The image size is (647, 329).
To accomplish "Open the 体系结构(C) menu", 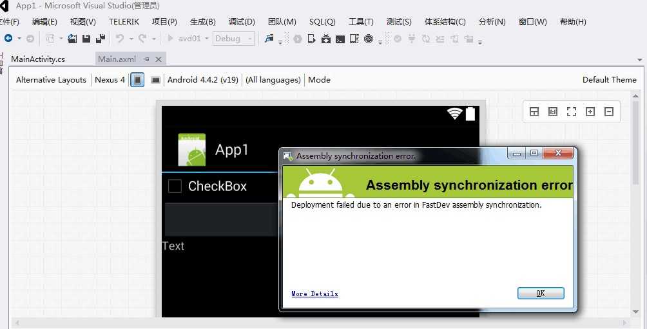I will [x=445, y=22].
